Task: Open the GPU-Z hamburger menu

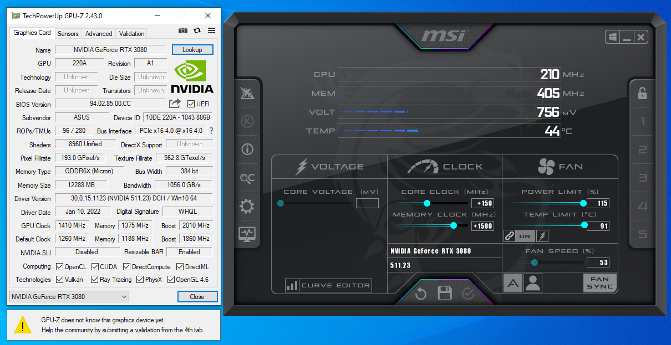Action: (211, 30)
